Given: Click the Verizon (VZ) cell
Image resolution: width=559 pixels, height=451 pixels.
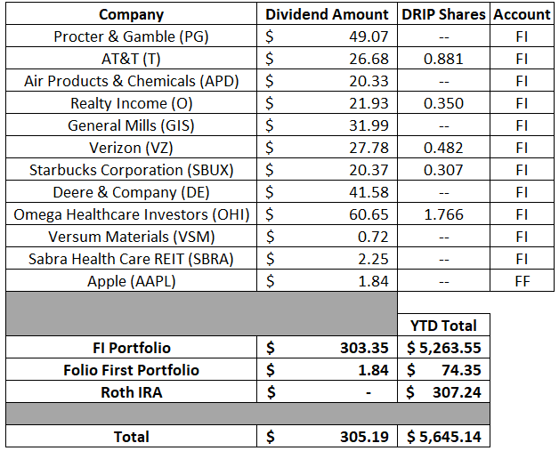Looking at the screenshot, I should [x=131, y=148].
